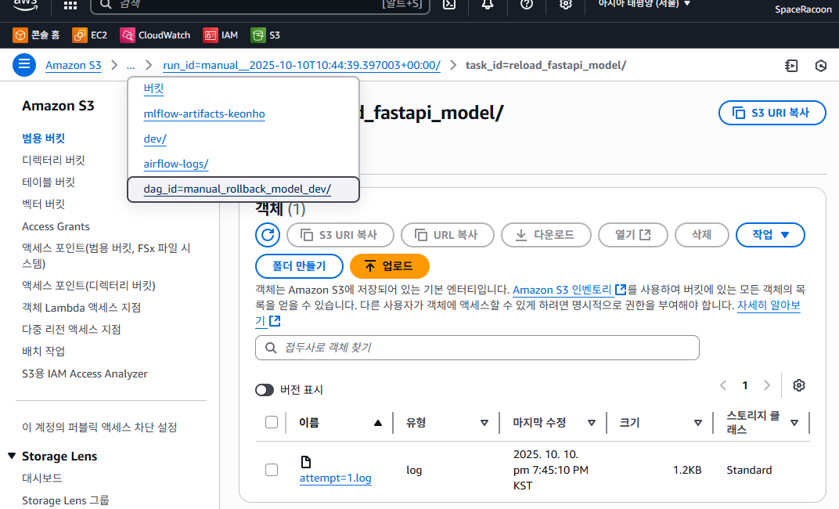This screenshot has height=509, width=839.
Task: Collapse the Storage Lens section
Action: 12,457
